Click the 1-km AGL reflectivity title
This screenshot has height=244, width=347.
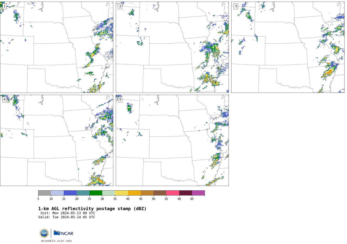(x=92, y=209)
